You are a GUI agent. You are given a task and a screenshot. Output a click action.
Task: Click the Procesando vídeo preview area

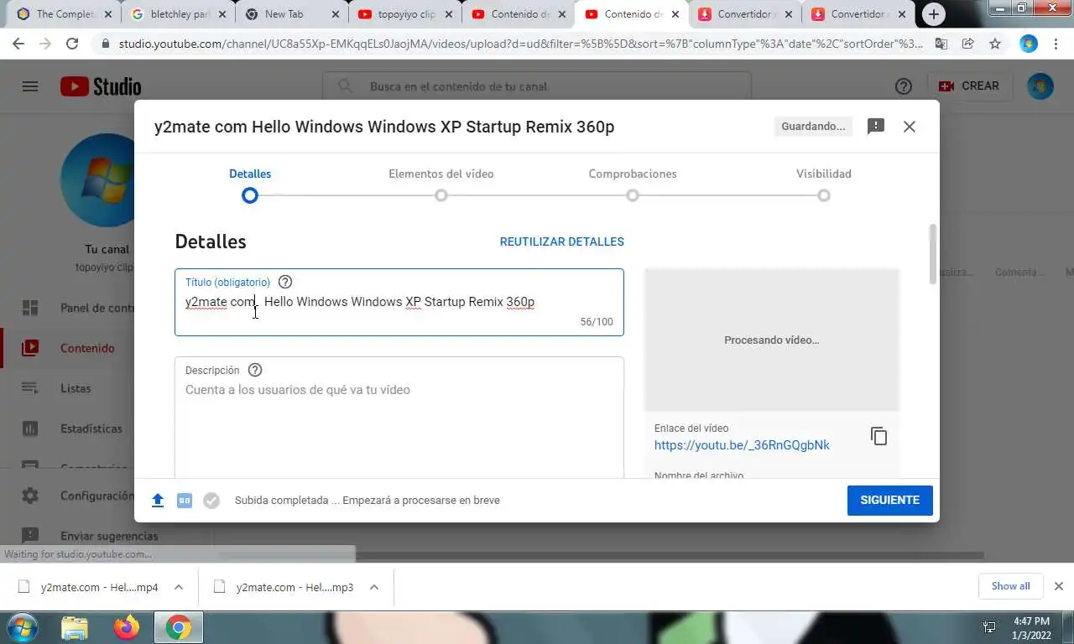click(771, 340)
